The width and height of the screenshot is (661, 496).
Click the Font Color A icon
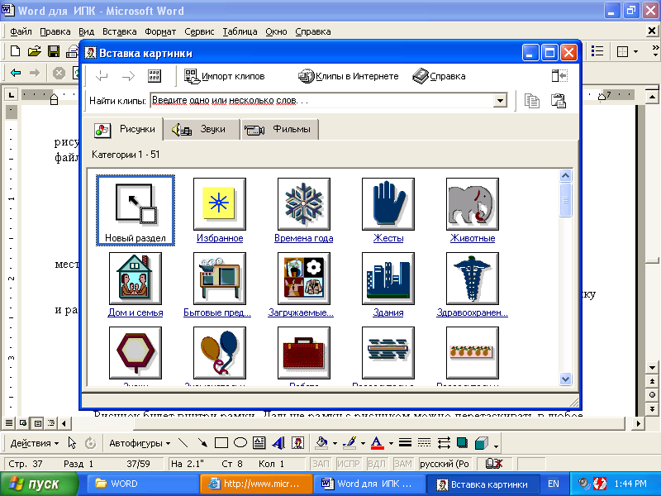tap(377, 442)
